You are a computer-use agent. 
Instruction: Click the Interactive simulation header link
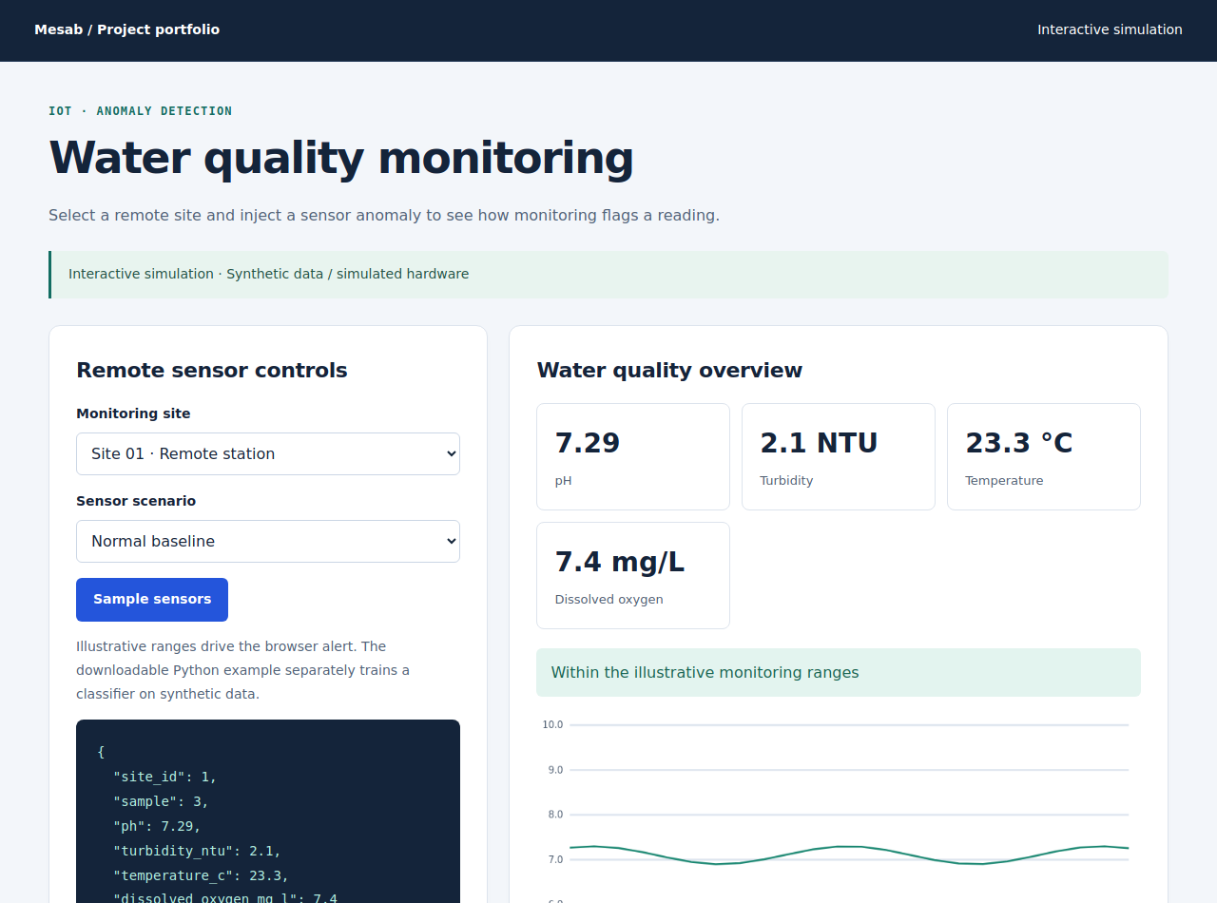point(1110,29)
